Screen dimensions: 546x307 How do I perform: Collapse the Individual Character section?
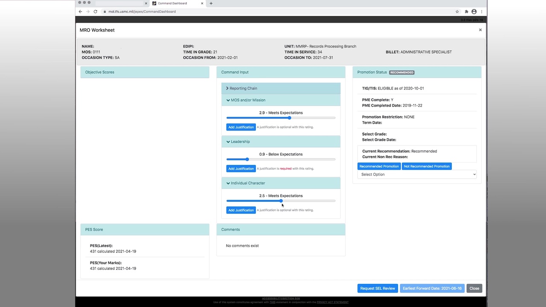pos(248,183)
